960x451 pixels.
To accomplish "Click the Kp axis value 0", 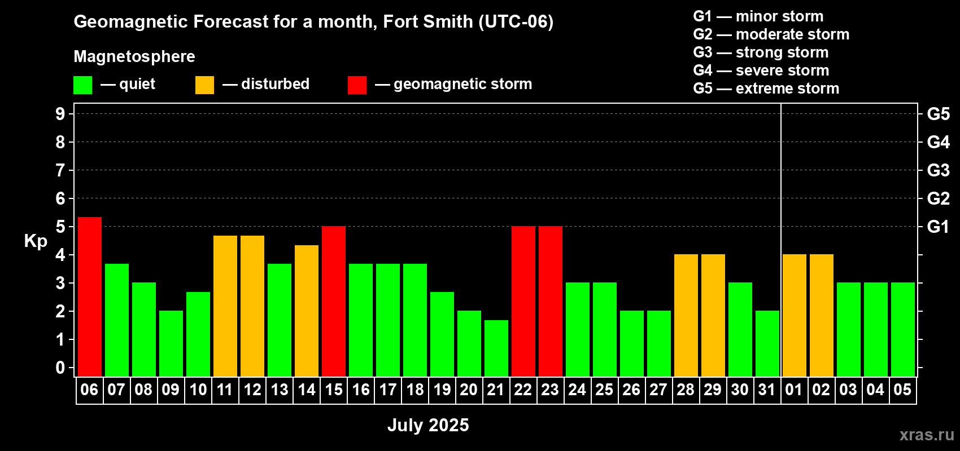I will click(x=60, y=368).
